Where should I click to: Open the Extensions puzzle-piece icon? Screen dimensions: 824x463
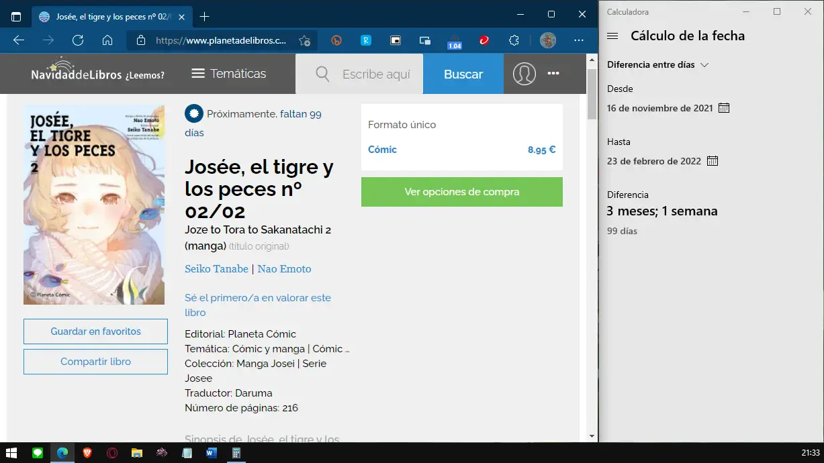click(x=514, y=40)
